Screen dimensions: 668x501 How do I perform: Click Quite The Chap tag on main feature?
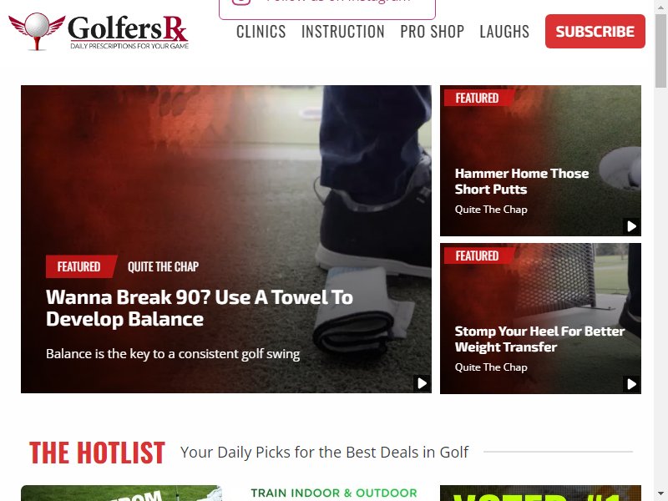point(163,266)
